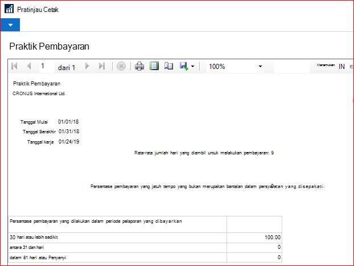This screenshot has width=354, height=266.
Task: Select the CRONUS International Ltd. text
Action: click(x=39, y=93)
